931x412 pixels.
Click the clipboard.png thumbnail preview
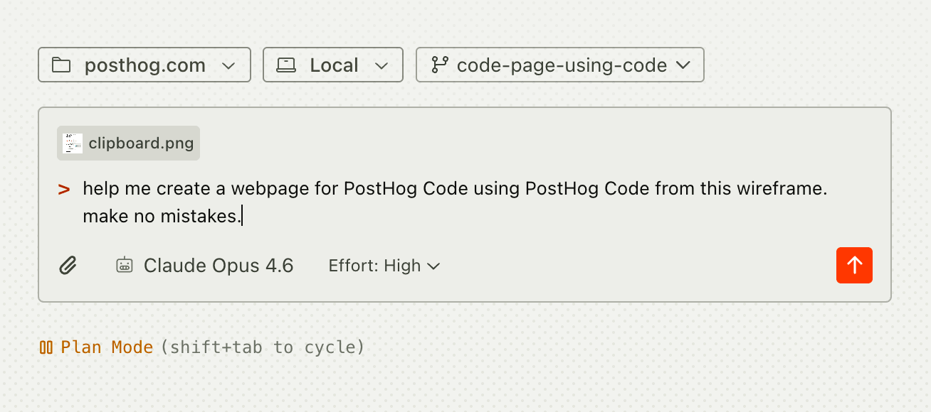coord(73,143)
